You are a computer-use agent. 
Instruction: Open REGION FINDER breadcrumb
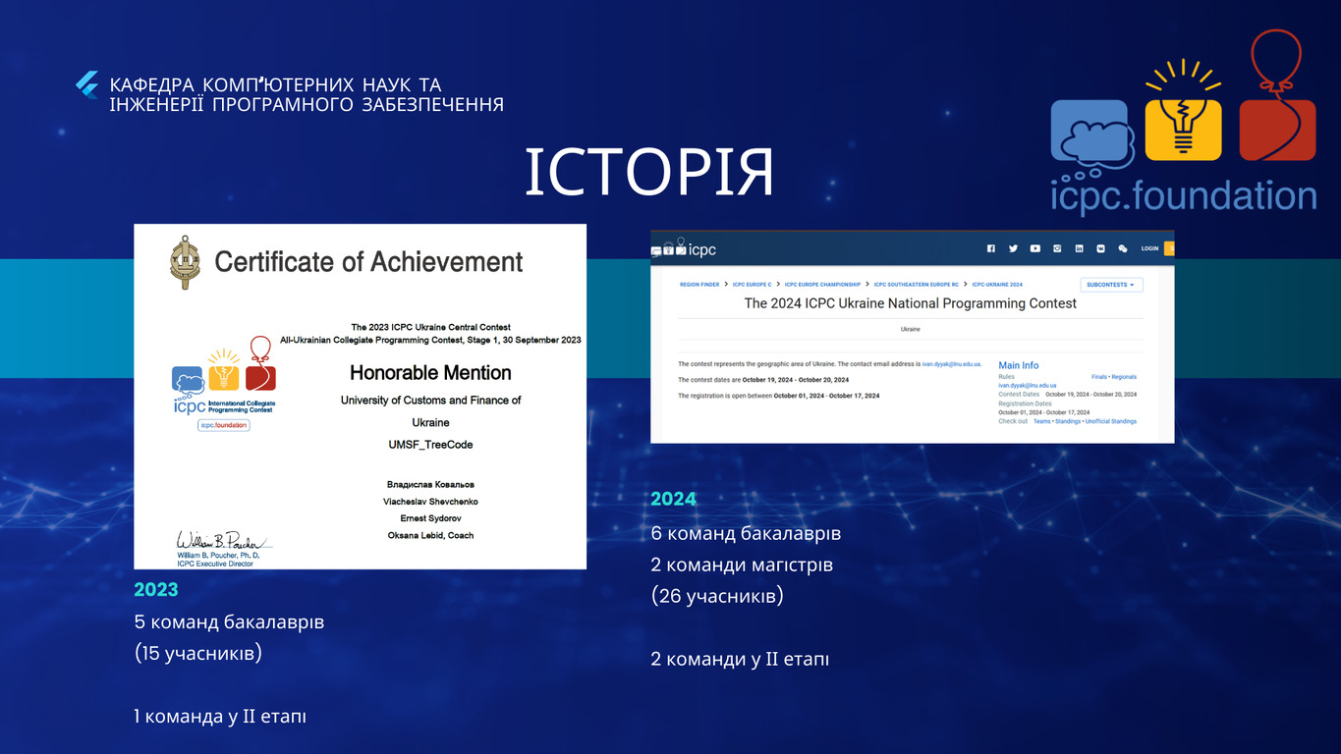tap(699, 285)
